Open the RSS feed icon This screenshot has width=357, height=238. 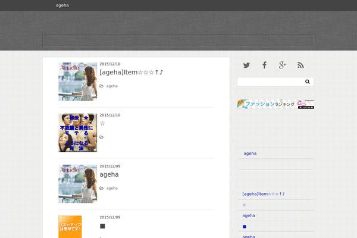pos(300,65)
